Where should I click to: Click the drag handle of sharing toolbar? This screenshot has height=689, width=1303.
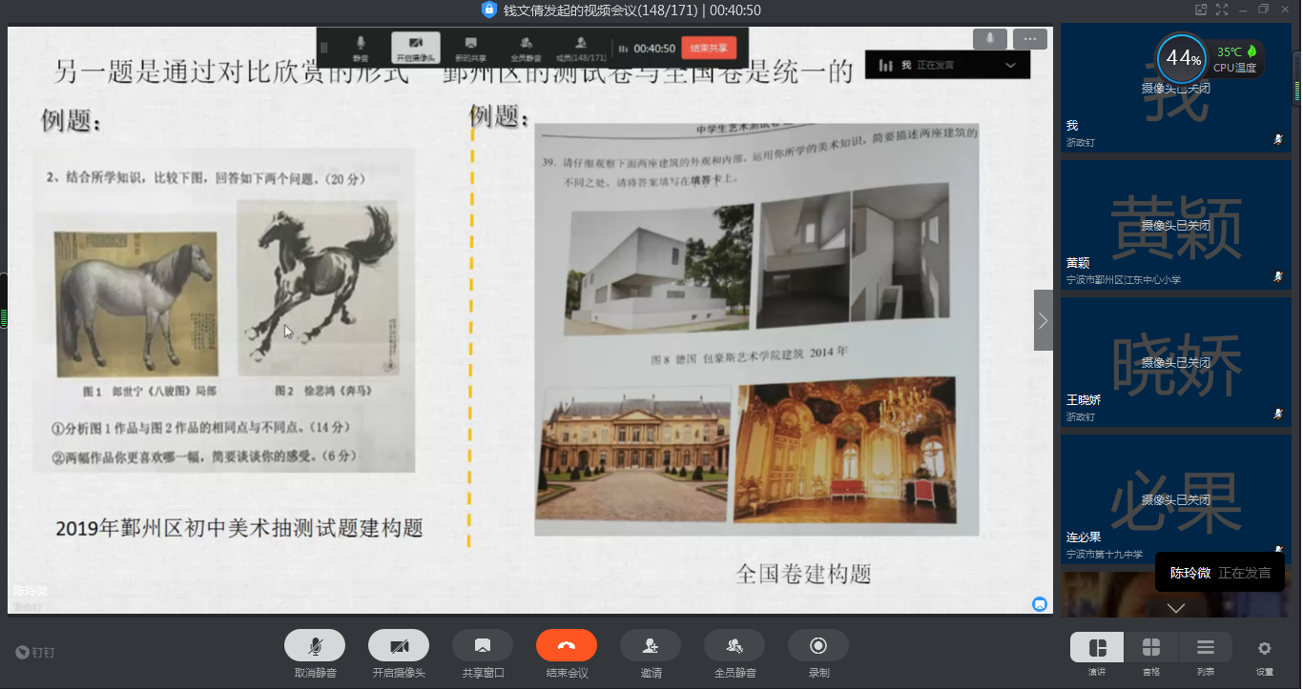click(324, 48)
